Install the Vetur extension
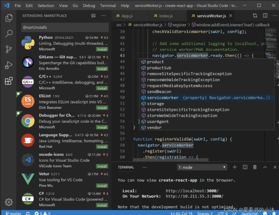 click(x=102, y=186)
